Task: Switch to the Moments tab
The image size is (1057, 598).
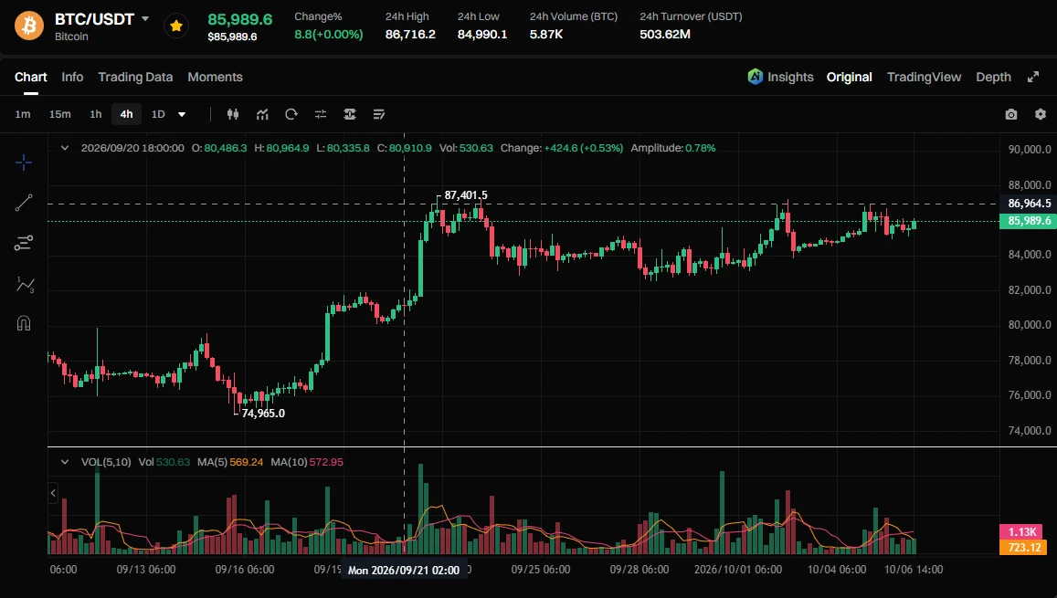Action: pos(215,77)
